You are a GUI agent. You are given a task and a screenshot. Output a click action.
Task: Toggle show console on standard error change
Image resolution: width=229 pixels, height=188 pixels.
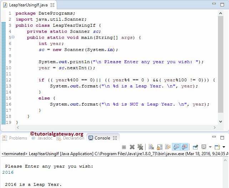[184, 147]
